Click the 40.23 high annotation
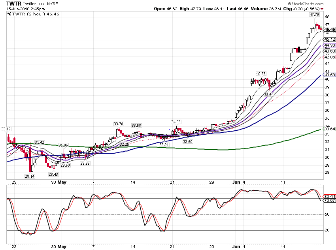The width and height of the screenshot is (336, 250). click(x=261, y=73)
